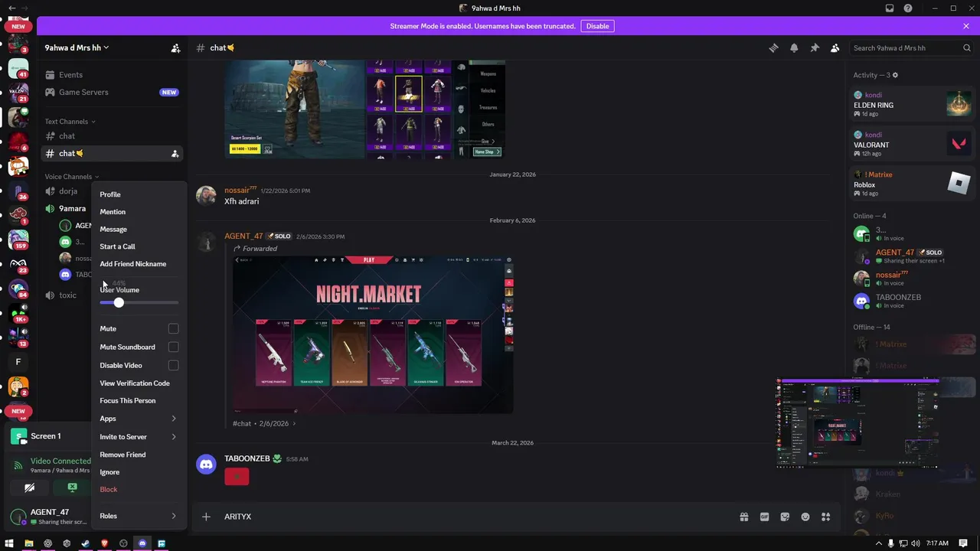
Task: Open notification settings bell icon
Action: tap(794, 47)
